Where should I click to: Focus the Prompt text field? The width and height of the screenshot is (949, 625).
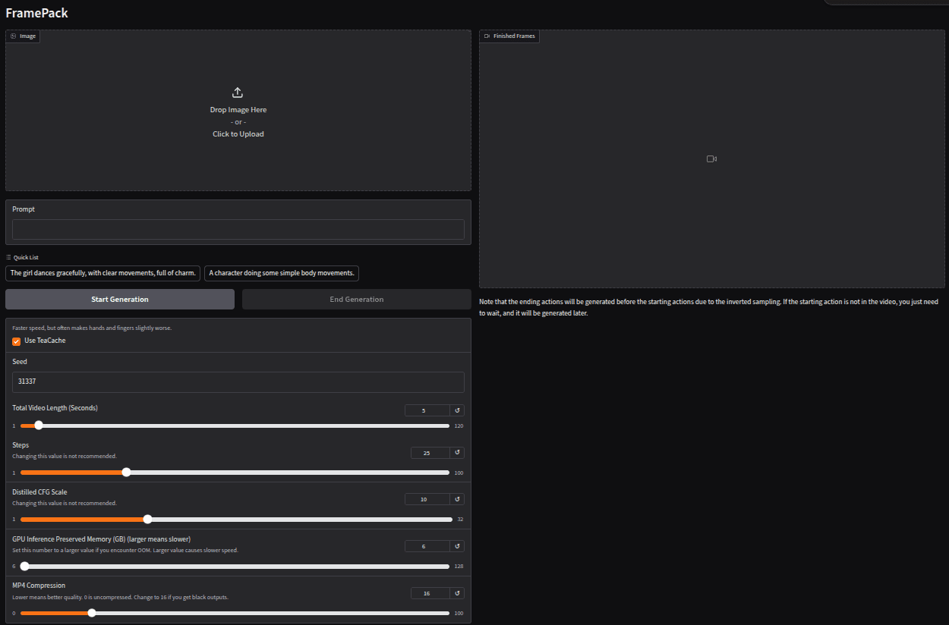(x=238, y=230)
